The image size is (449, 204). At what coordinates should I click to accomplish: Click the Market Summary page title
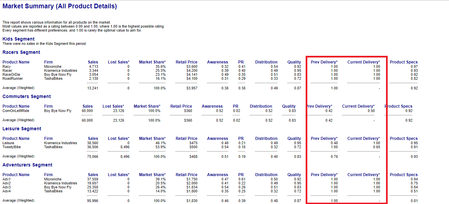(60, 6)
